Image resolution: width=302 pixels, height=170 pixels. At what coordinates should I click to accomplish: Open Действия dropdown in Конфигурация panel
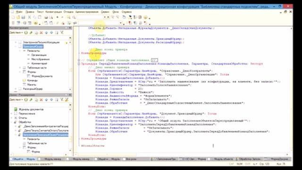tap(16, 33)
